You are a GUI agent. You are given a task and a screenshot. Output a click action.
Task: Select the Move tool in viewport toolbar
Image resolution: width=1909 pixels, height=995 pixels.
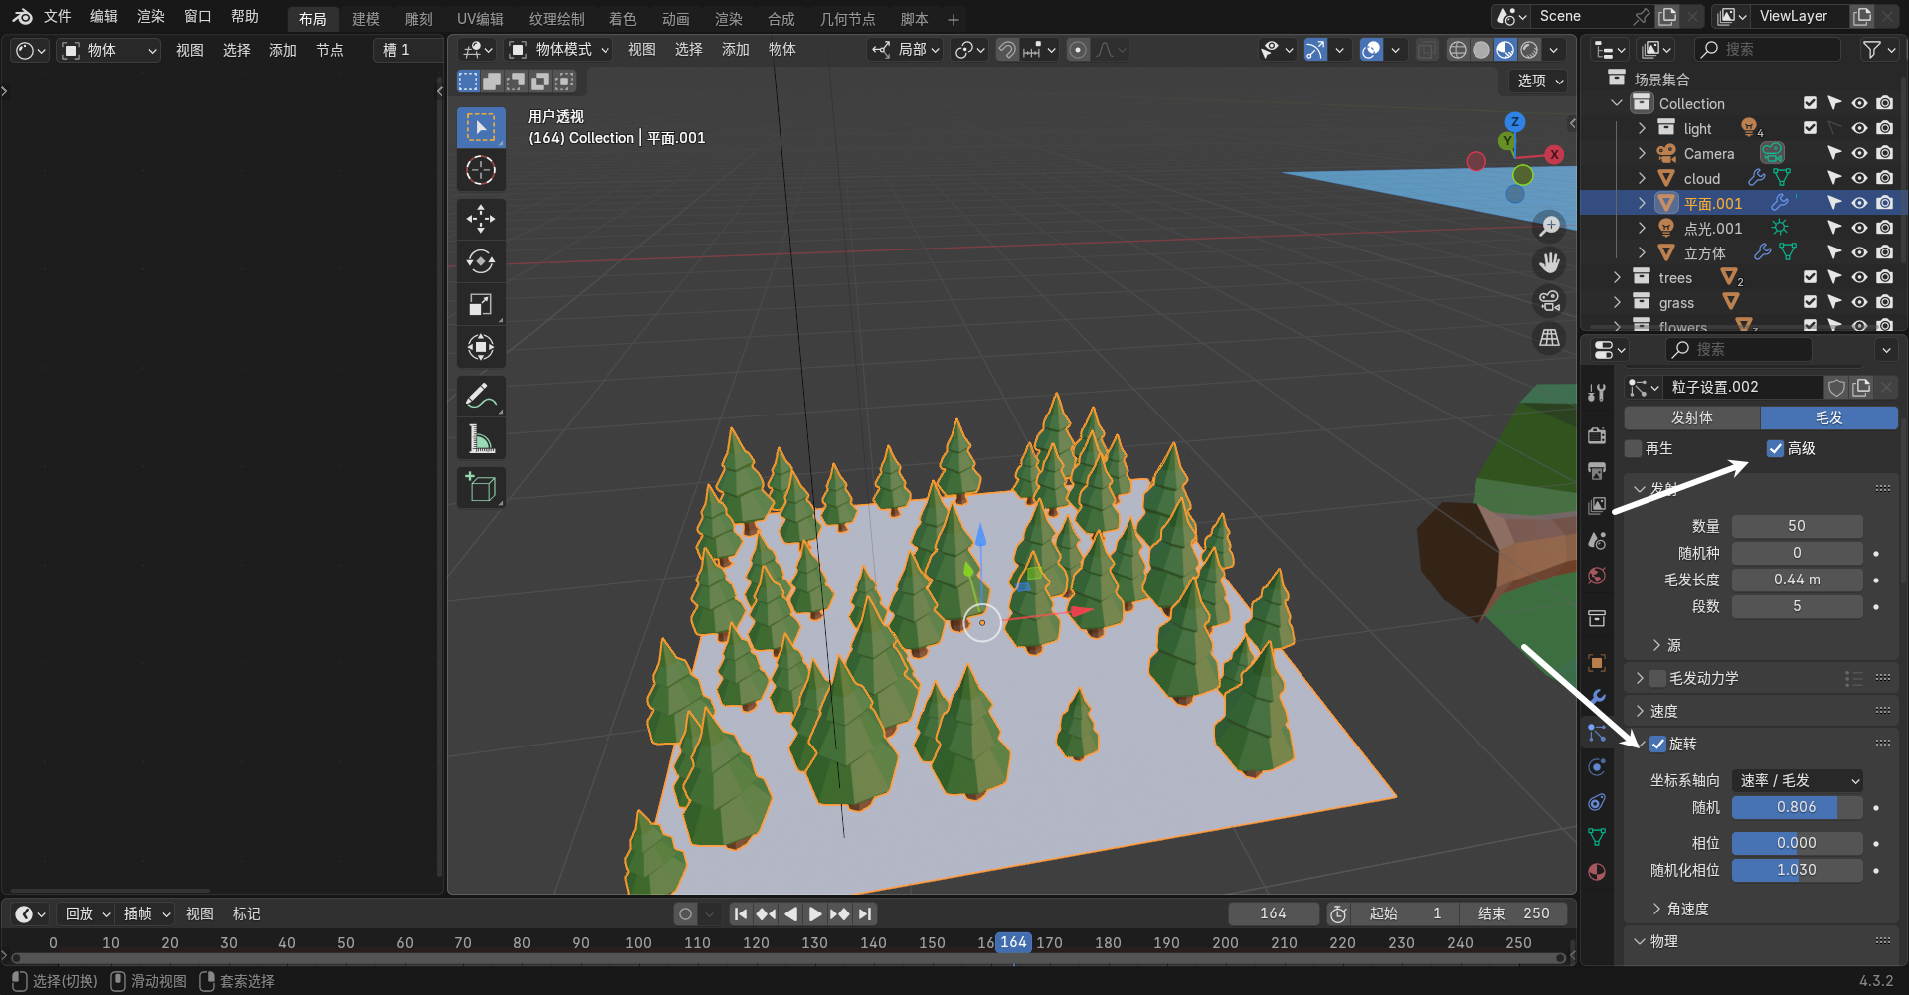click(x=481, y=219)
